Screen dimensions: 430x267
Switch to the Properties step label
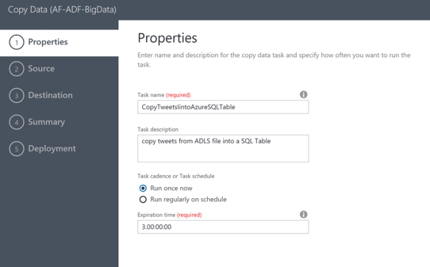[x=47, y=43]
